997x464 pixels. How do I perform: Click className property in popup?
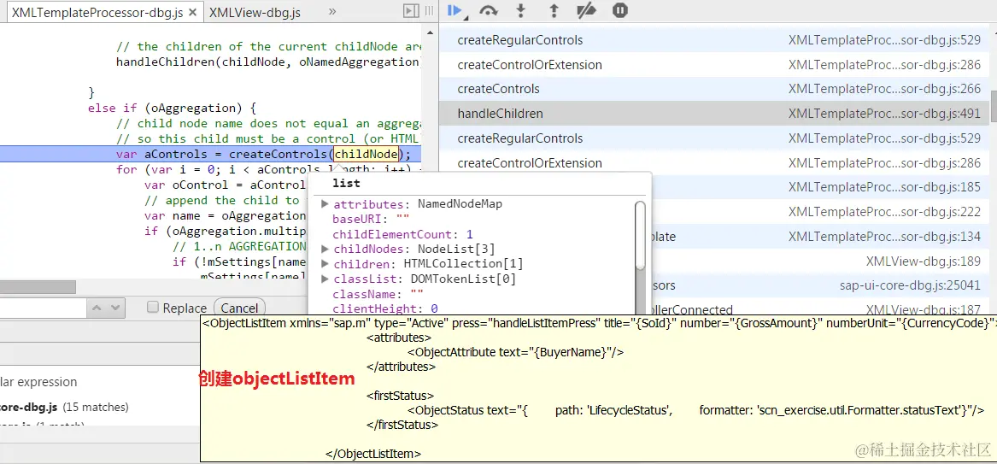tap(378, 294)
